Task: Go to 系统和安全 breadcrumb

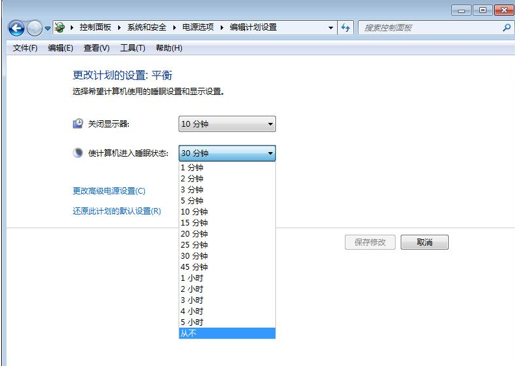Action: click(x=147, y=27)
